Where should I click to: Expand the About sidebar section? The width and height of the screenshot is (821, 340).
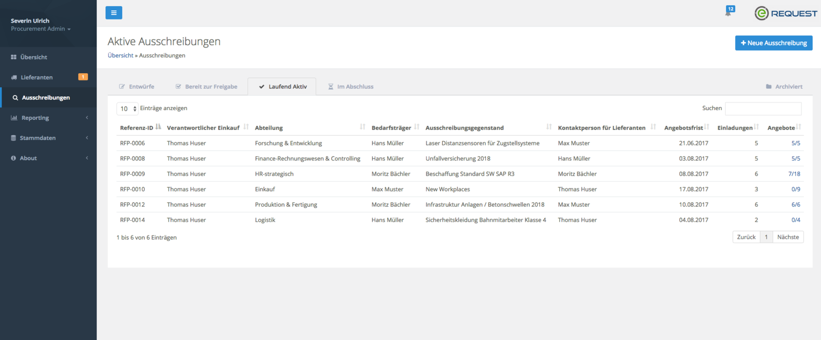point(48,158)
